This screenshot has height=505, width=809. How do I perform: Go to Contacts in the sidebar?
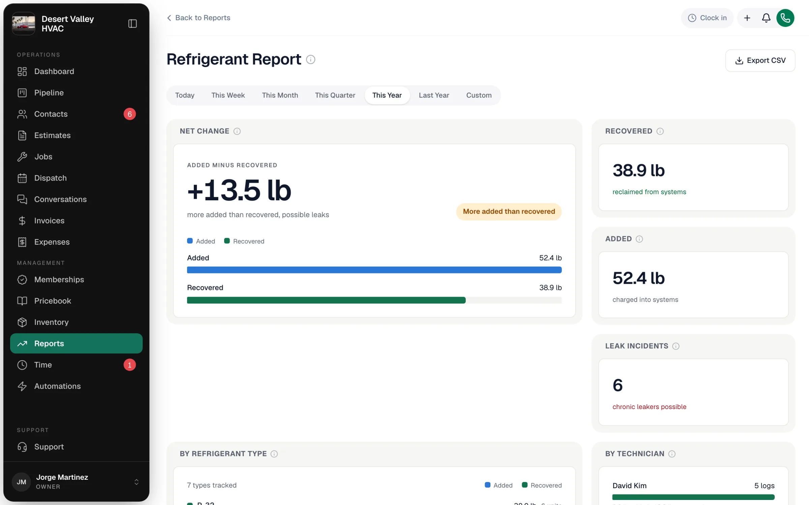(77, 114)
